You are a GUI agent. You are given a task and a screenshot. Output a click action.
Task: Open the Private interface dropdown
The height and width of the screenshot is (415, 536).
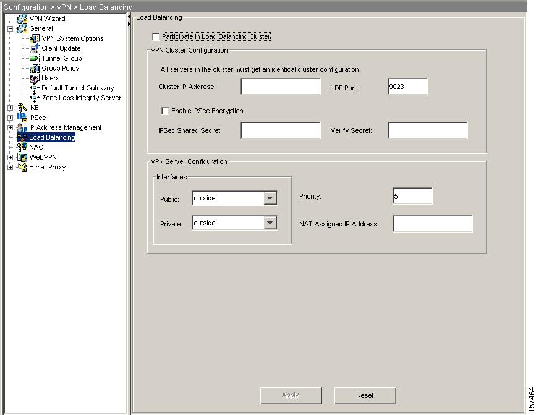coord(270,223)
